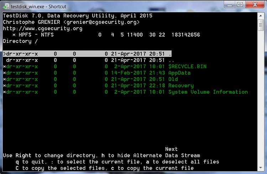The width and height of the screenshot is (267, 174).
Task: Click the 'Directory /' path text
Action: pos(20,41)
